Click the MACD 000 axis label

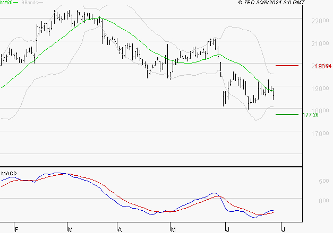coord(324,201)
